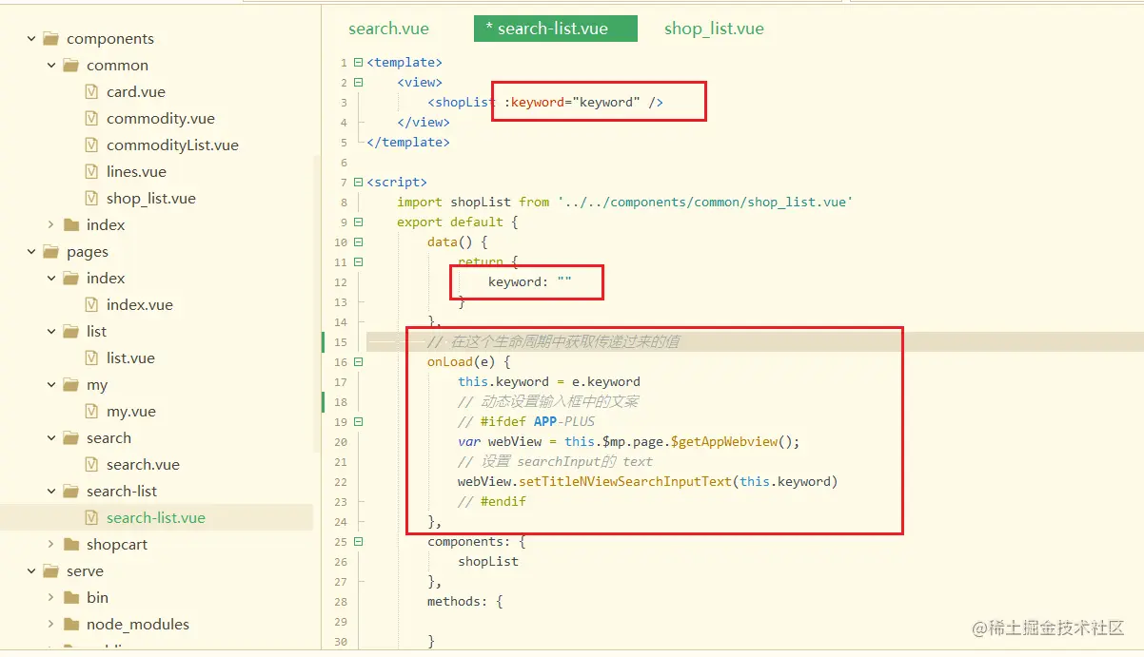Fold the template block on line 1
1144x657 pixels.
[359, 63]
